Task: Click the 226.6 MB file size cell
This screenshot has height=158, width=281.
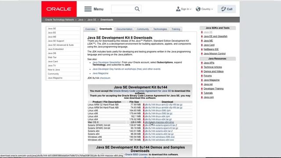Action: (x=136, y=122)
